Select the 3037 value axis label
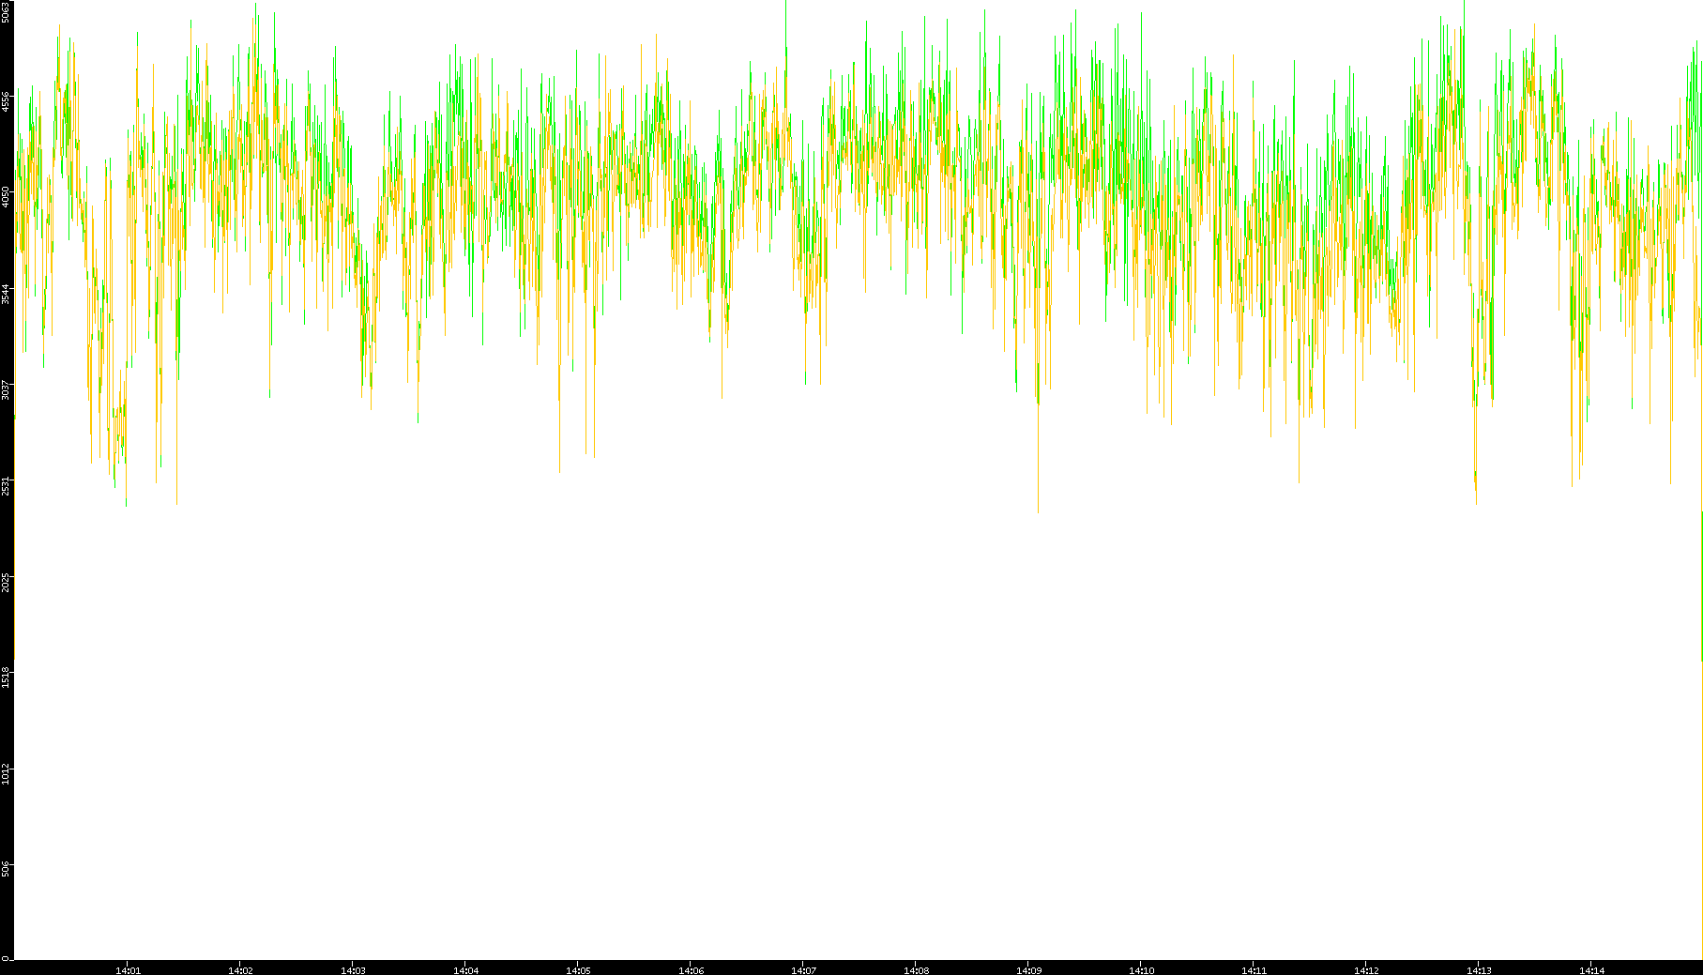Image resolution: width=1703 pixels, height=975 pixels. point(6,388)
